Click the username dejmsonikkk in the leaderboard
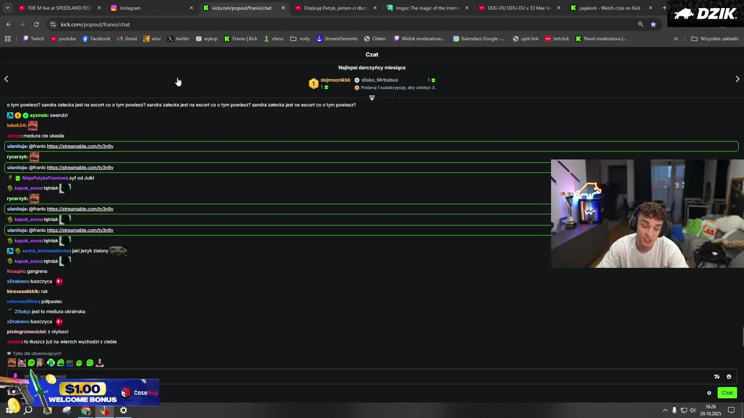Screen dimensions: 744x418 click(x=335, y=80)
